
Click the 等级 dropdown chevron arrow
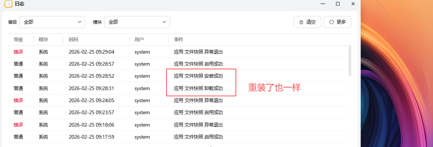click(x=80, y=22)
